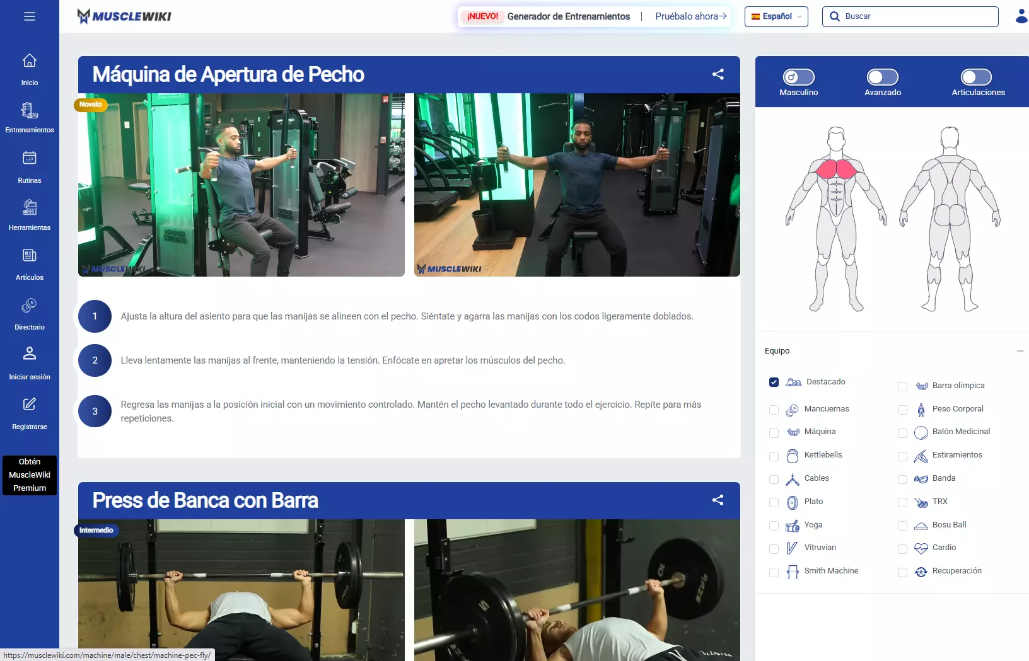Image resolution: width=1029 pixels, height=661 pixels.
Task: Click the Equipo section heading
Action: coord(777,351)
